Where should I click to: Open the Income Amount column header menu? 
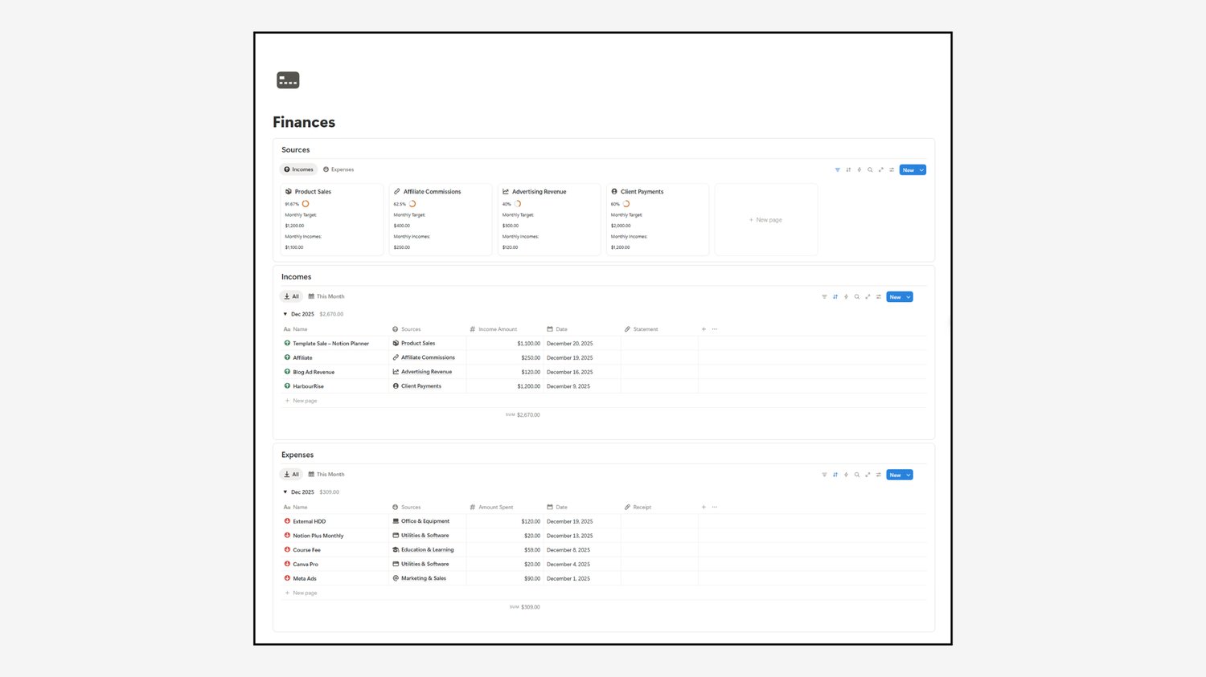point(494,329)
